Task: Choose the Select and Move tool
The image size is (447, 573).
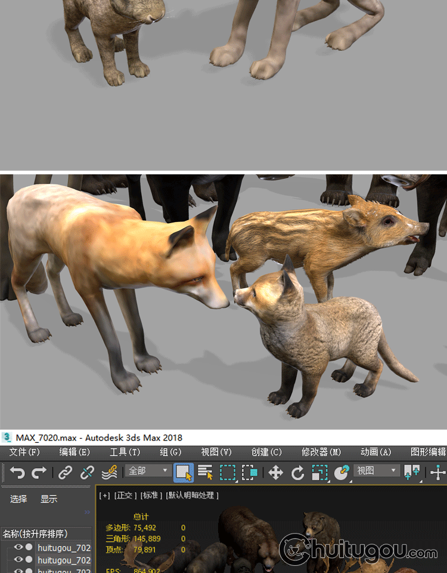Action: 275,473
